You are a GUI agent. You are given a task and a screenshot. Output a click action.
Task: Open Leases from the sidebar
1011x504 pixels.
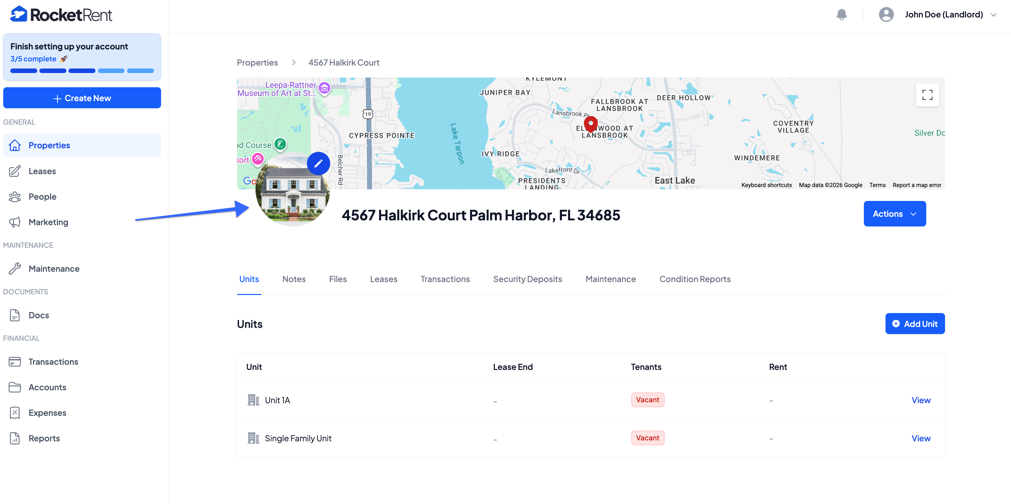pos(42,171)
